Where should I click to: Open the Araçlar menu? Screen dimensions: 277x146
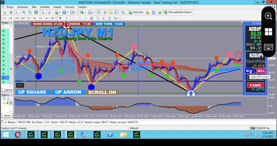click(x=57, y=7)
